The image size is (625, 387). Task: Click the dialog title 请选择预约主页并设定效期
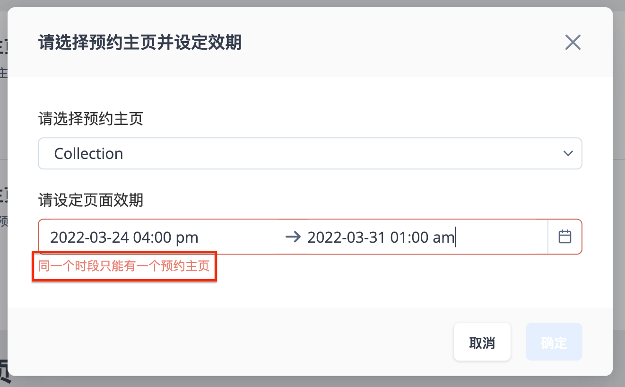[140, 43]
